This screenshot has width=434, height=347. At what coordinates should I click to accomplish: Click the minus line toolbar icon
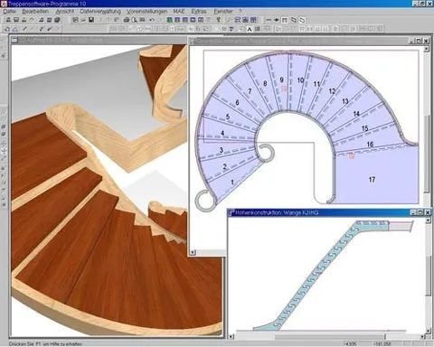click(269, 20)
